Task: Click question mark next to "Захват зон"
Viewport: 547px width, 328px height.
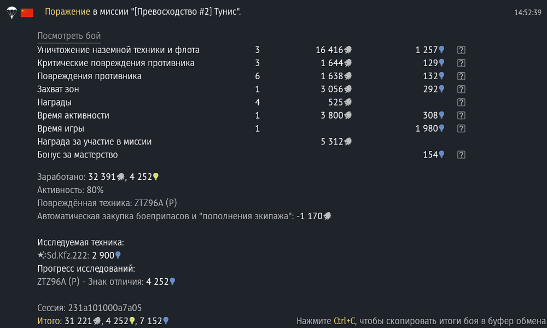Action: (461, 89)
